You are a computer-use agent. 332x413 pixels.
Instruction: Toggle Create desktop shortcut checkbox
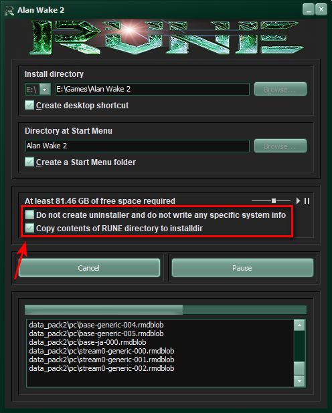tap(29, 105)
